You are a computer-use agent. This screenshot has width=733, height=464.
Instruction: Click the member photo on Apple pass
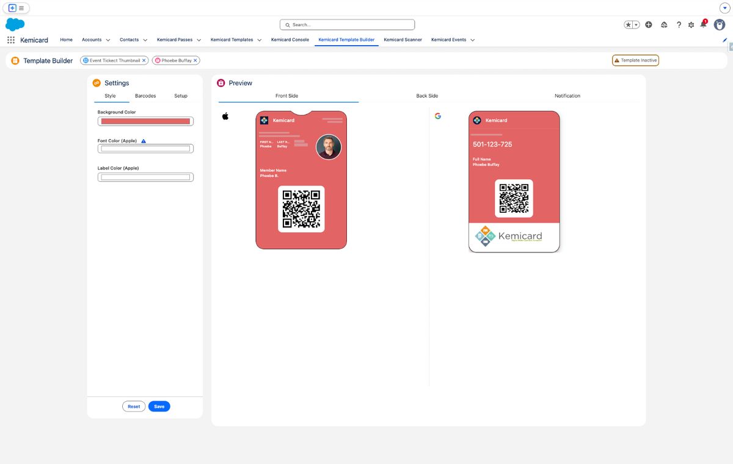(329, 147)
